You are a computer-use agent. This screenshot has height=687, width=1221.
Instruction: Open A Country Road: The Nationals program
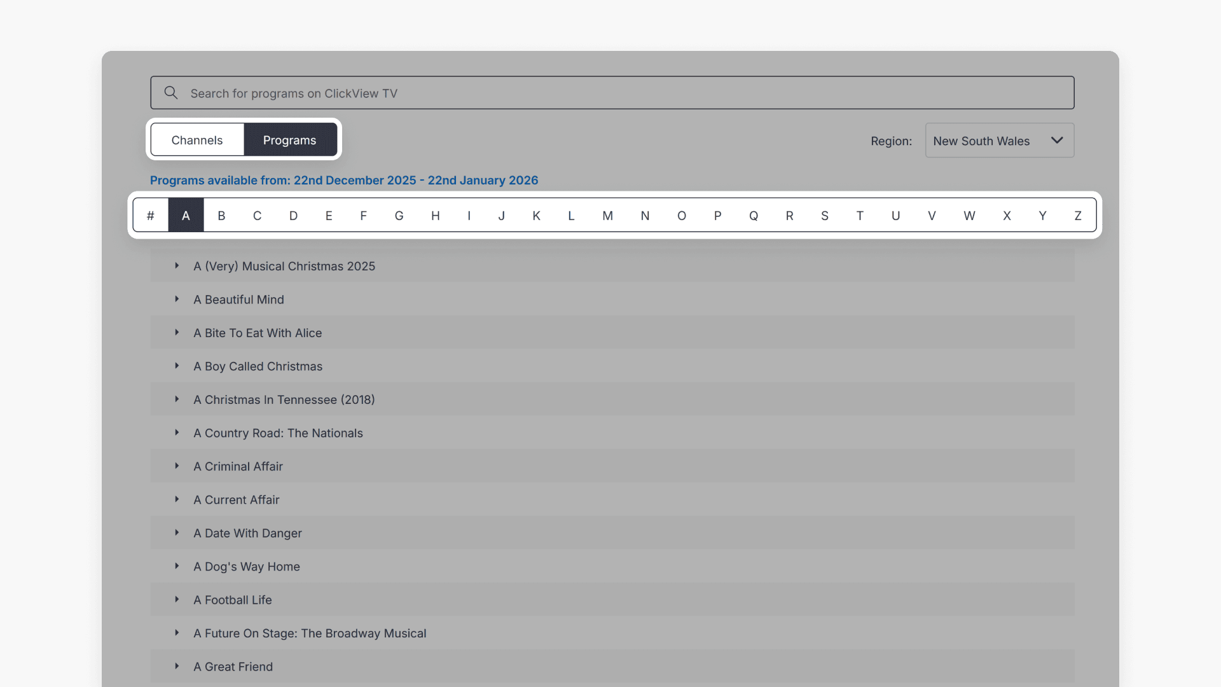pyautogui.click(x=278, y=433)
